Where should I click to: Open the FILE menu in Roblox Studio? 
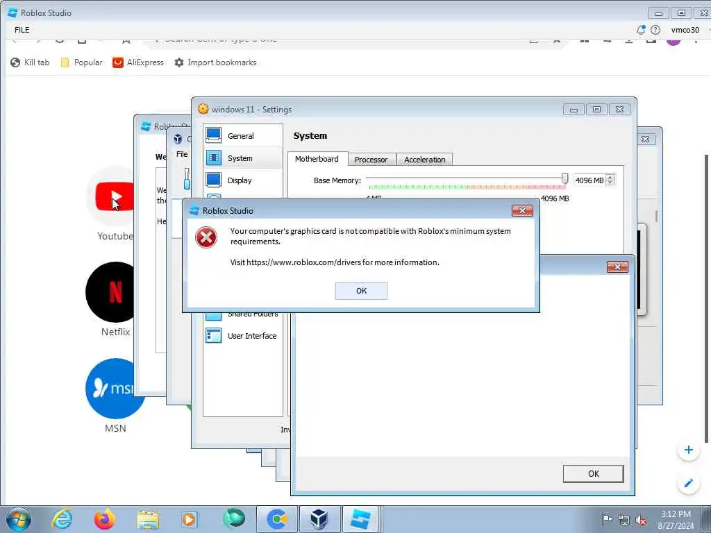[22, 30]
